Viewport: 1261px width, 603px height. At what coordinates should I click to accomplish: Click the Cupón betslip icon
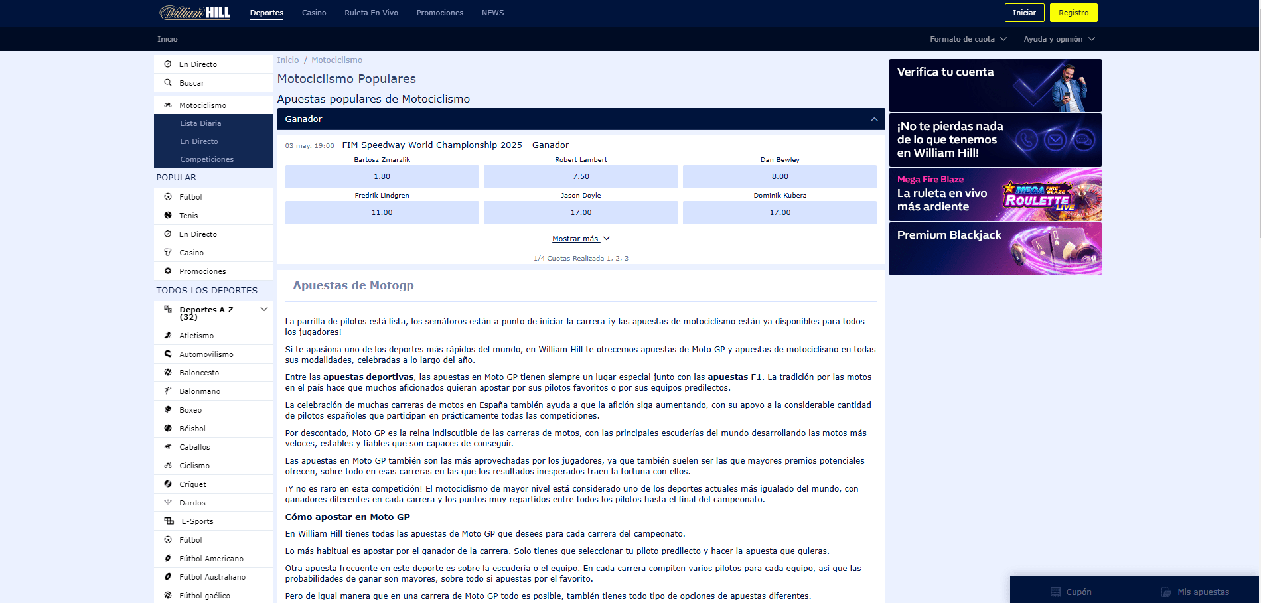click(1055, 592)
